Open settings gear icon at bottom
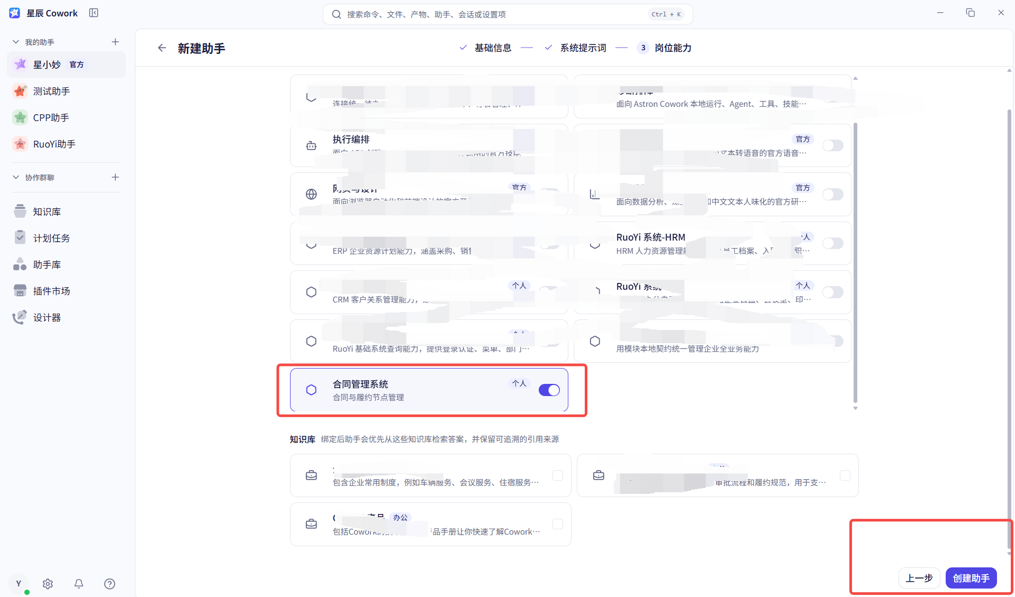 tap(48, 584)
